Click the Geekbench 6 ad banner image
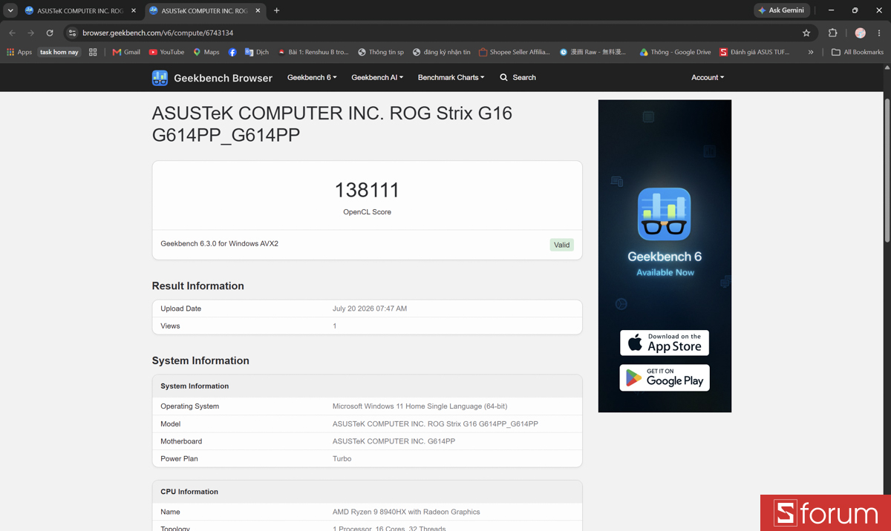Screen dimensions: 891x531 [665, 256]
